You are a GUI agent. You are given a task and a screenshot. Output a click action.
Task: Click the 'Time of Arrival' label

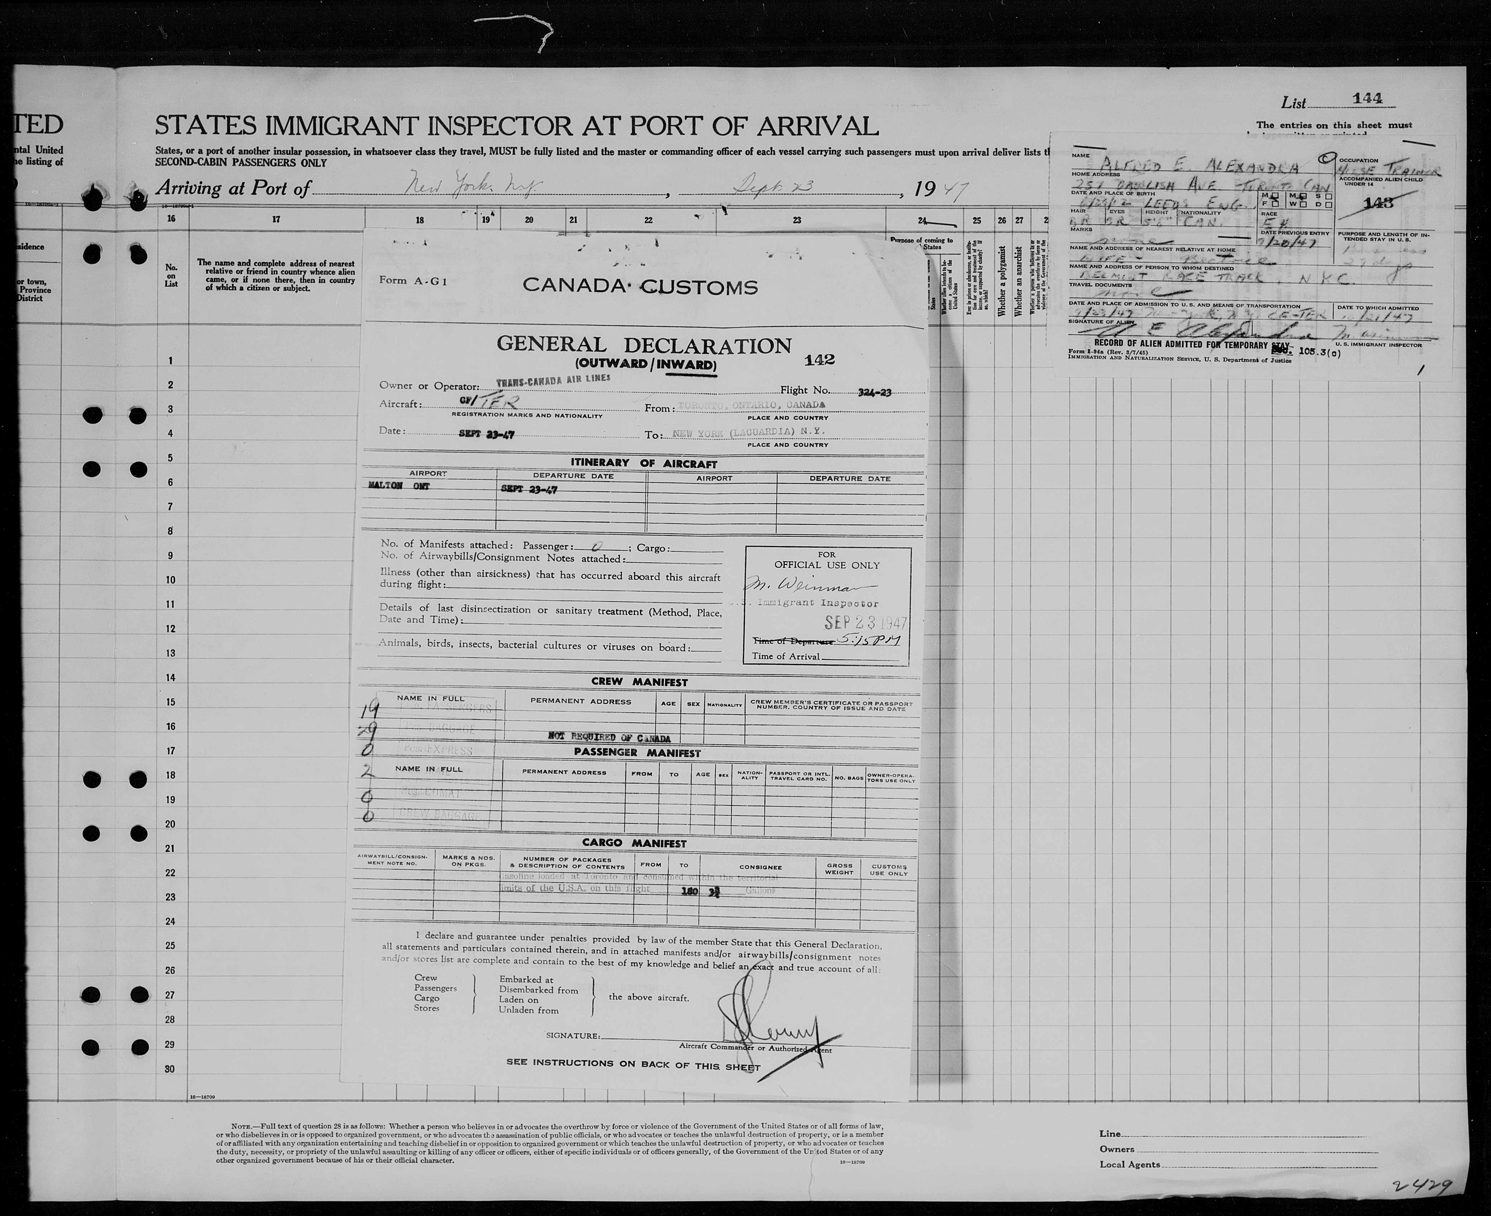coord(785,656)
